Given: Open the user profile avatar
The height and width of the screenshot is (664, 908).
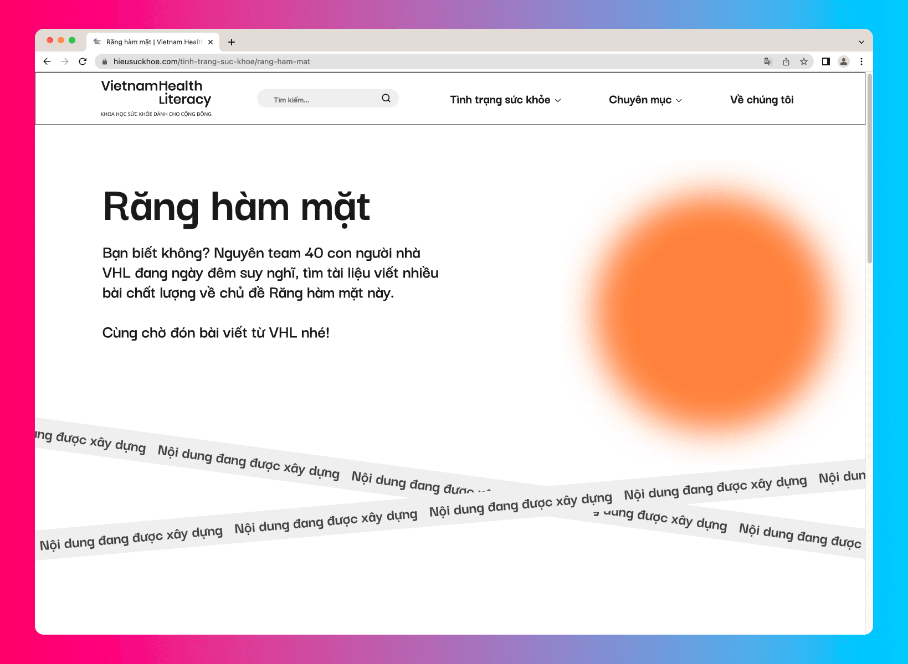Looking at the screenshot, I should (844, 61).
